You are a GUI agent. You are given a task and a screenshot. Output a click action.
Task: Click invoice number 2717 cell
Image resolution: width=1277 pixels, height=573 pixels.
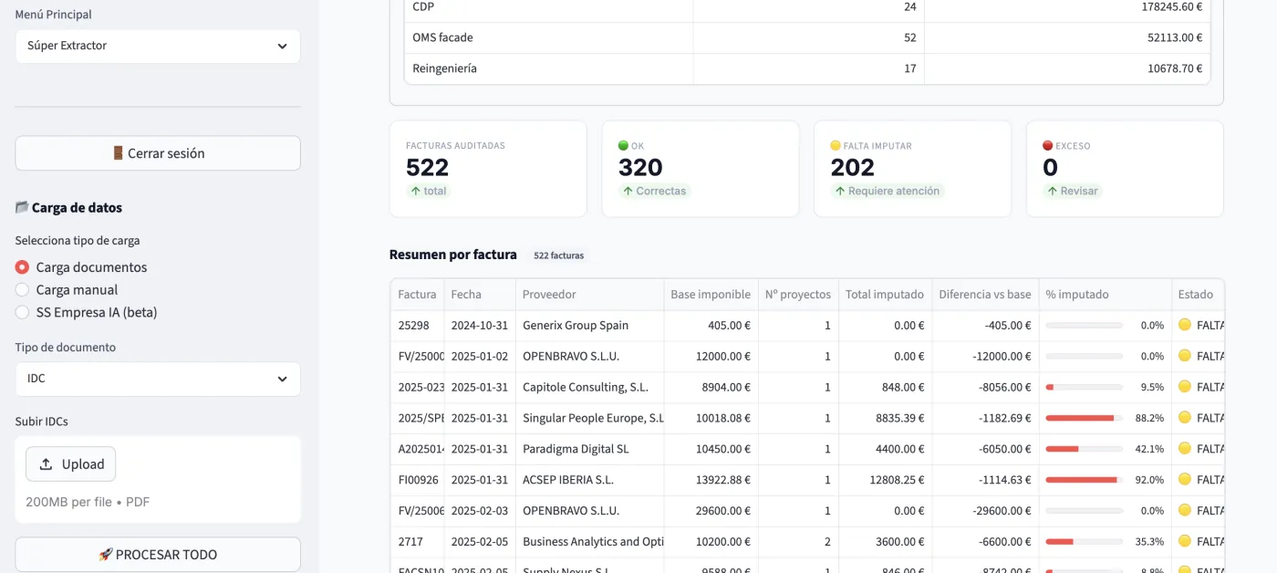coord(417,541)
